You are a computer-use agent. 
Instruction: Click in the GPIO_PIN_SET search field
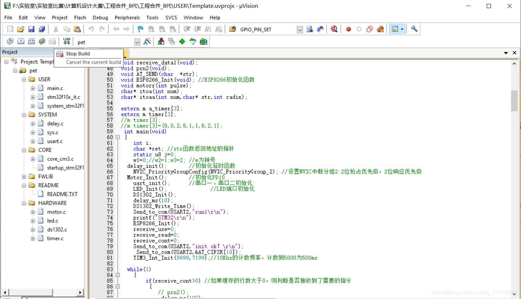pyautogui.click(x=267, y=30)
